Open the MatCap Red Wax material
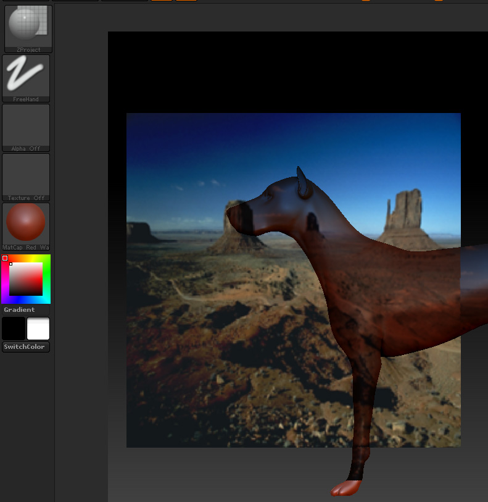Viewport: 488px width, 502px height. click(26, 227)
